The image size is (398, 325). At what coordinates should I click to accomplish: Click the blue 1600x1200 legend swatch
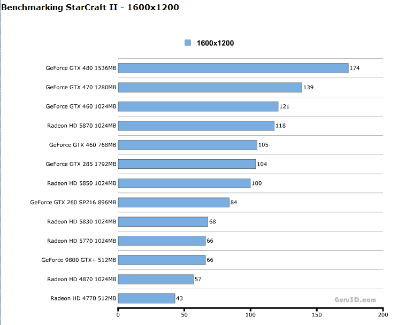click(188, 43)
